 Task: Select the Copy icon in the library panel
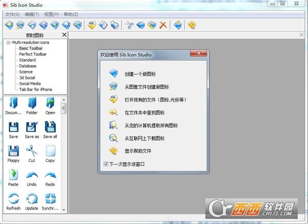coord(50,154)
